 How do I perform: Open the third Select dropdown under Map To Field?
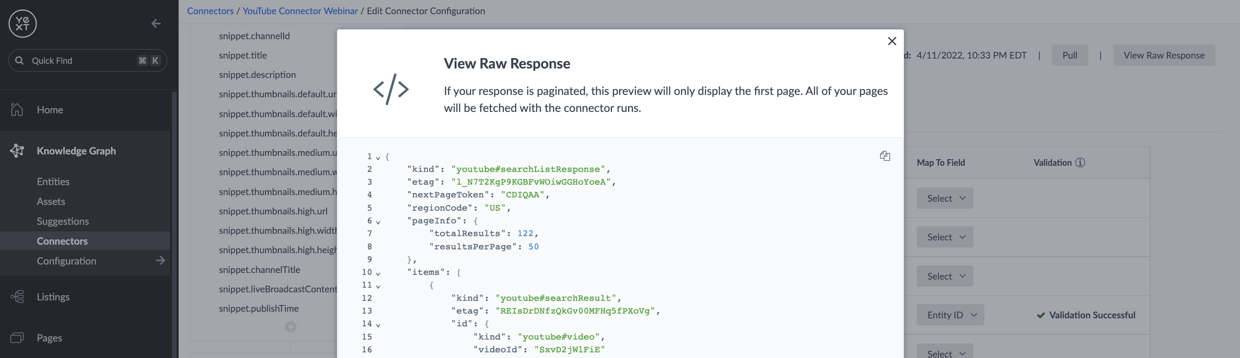[x=945, y=276]
